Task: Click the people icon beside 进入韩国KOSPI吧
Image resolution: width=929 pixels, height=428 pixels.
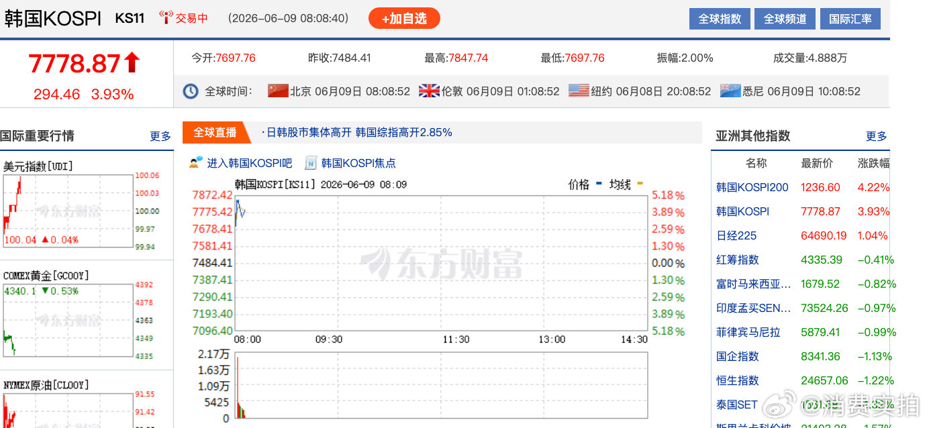Action: 196,162
